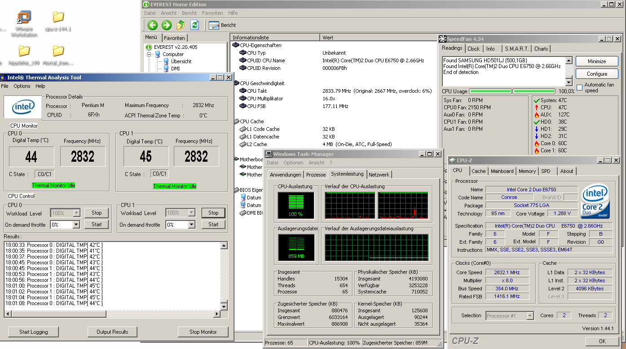Refresh the EVEREST view
The image size is (626, 349).
pos(194,25)
